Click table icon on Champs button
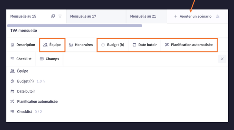The width and height of the screenshot is (234, 130). [x=41, y=59]
